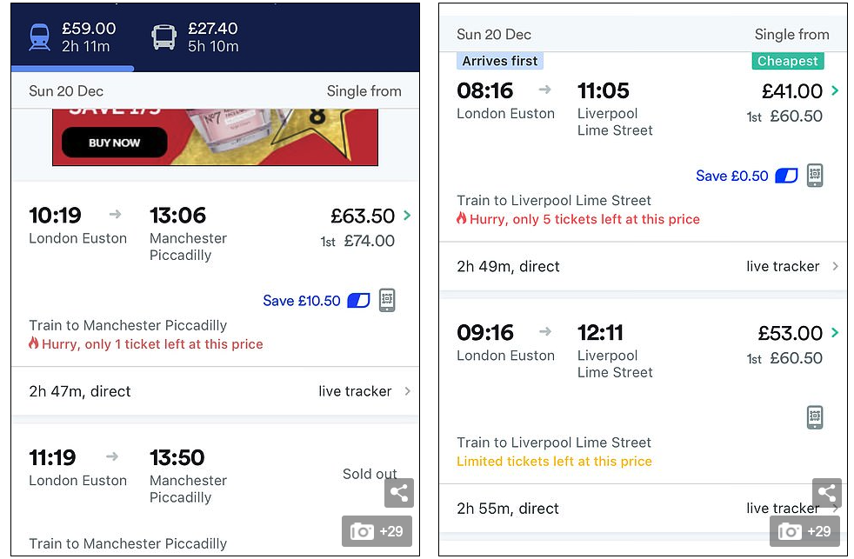
Task: Click the share icon on right screenshot
Action: click(826, 493)
